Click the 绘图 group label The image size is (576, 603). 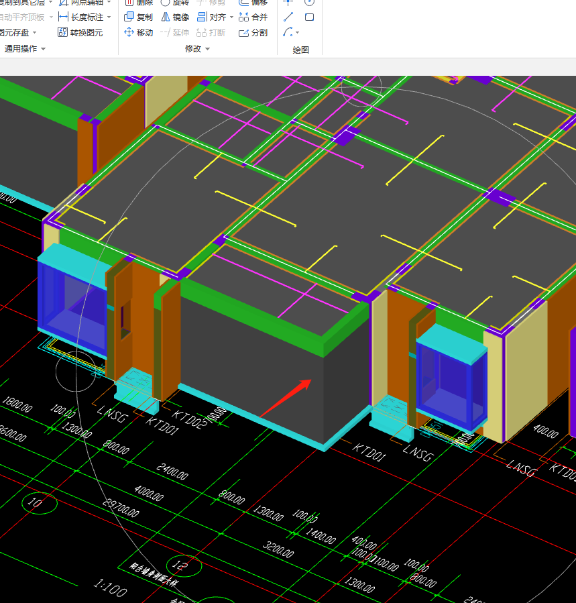(x=300, y=50)
